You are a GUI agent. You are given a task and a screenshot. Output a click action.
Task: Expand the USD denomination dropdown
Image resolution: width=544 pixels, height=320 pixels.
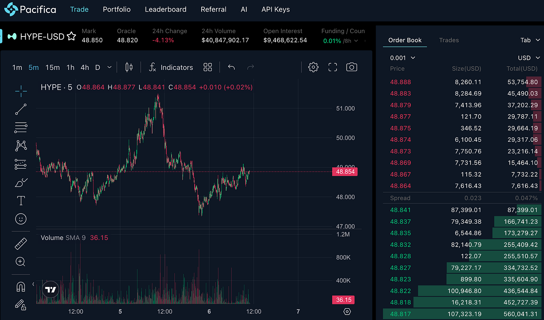click(528, 57)
